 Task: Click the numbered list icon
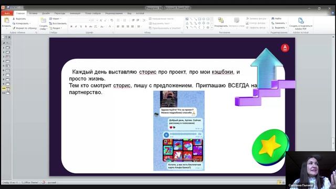tap(125, 20)
